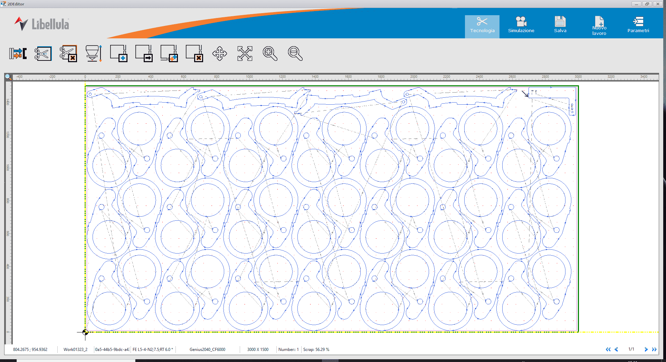Click the move lead-in arrow icon
The height and width of the screenshot is (362, 666).
tap(144, 54)
